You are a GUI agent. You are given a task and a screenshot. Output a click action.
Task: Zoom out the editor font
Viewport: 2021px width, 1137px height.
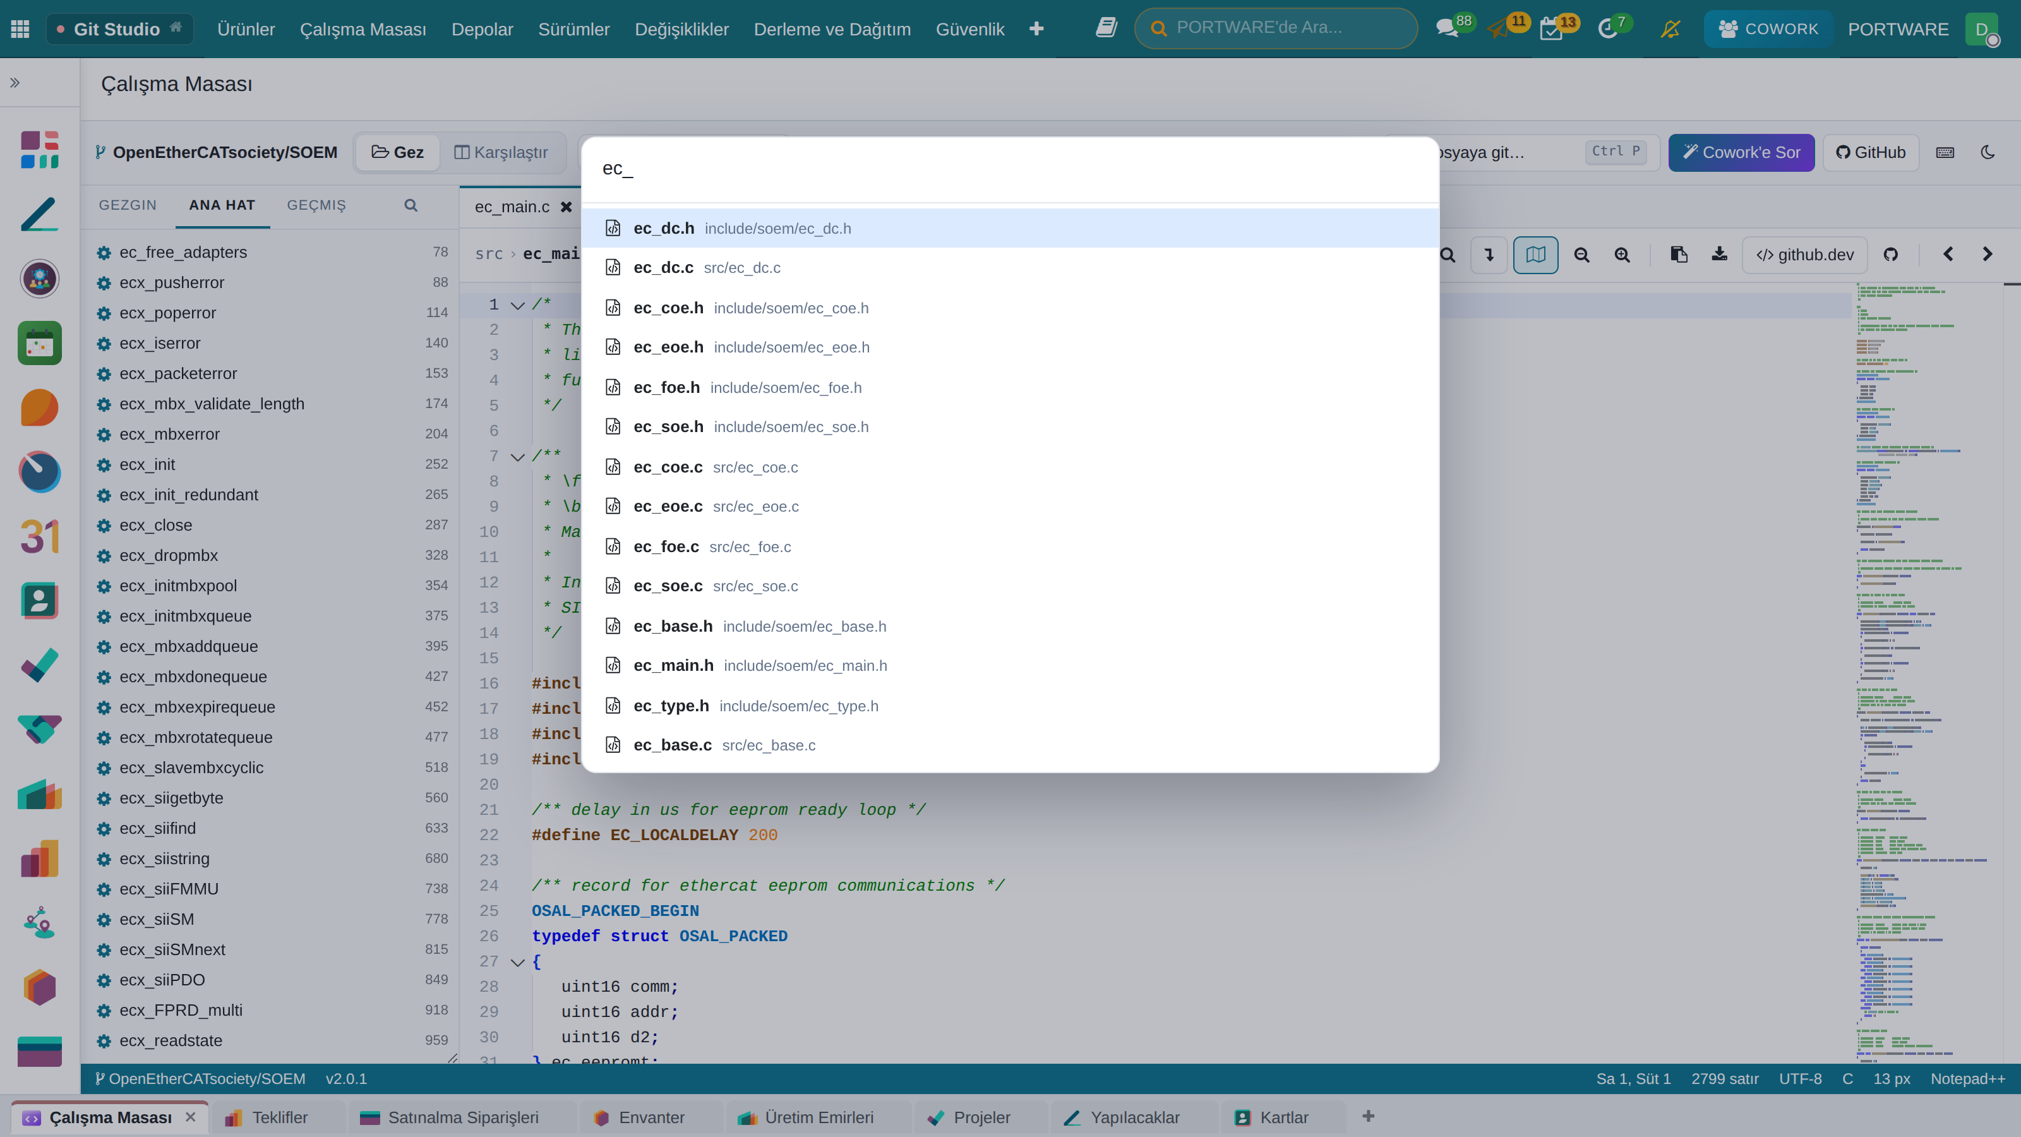coord(1581,254)
